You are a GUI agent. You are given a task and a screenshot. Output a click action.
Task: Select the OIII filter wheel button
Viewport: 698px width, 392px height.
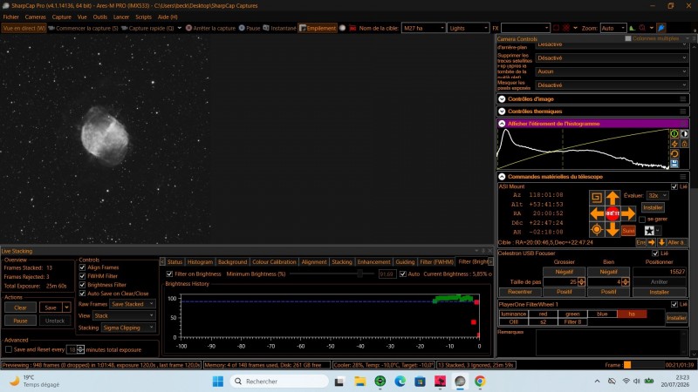(x=513, y=321)
